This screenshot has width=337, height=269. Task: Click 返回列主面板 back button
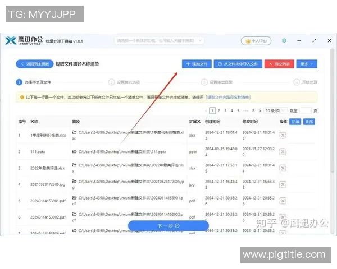[x=35, y=64]
